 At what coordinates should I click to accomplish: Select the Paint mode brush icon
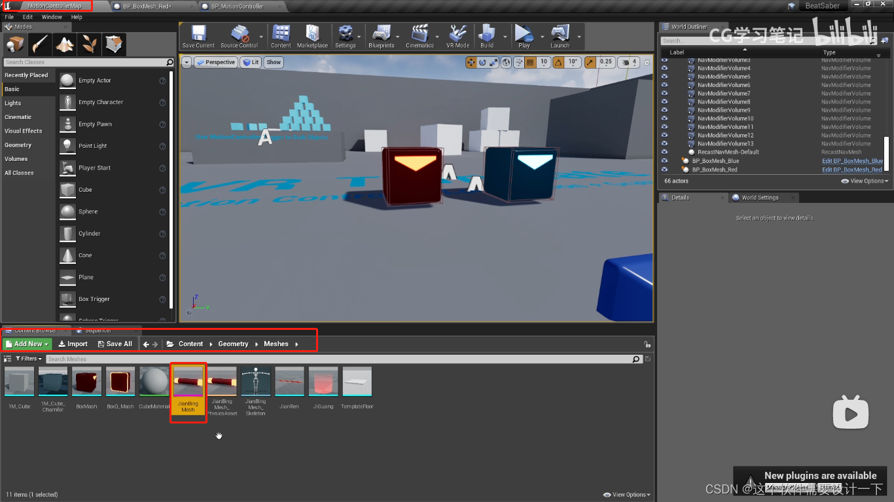click(x=40, y=45)
